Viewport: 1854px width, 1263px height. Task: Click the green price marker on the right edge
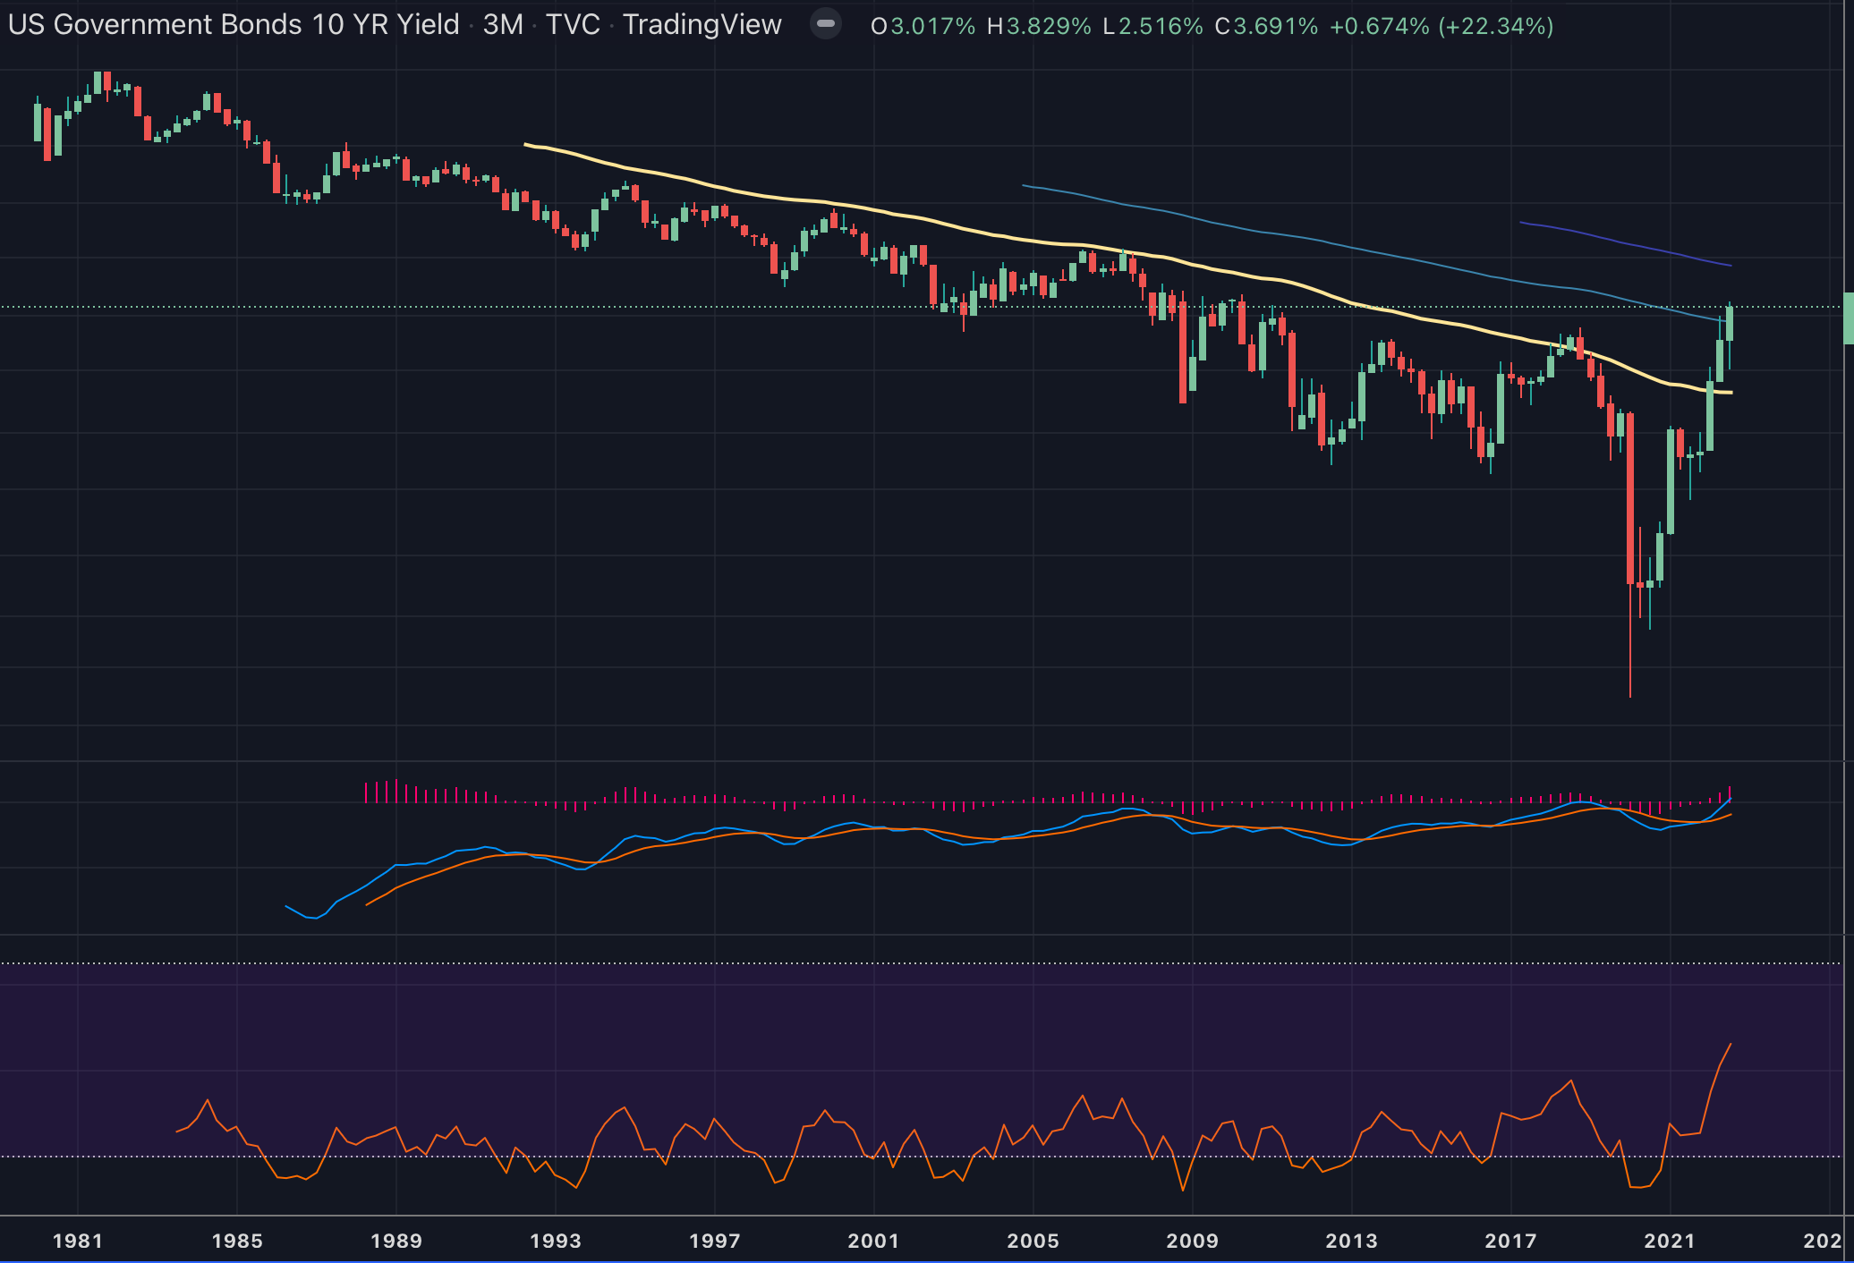(1849, 318)
